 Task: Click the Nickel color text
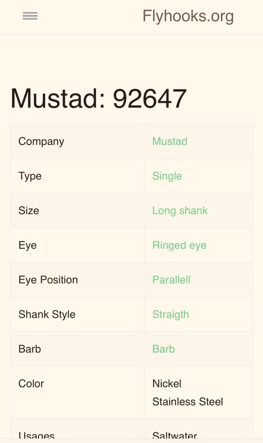coord(167,383)
